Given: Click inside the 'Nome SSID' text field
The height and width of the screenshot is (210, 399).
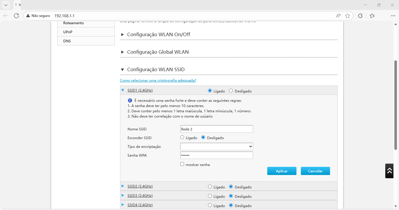Looking at the screenshot, I should [216, 129].
